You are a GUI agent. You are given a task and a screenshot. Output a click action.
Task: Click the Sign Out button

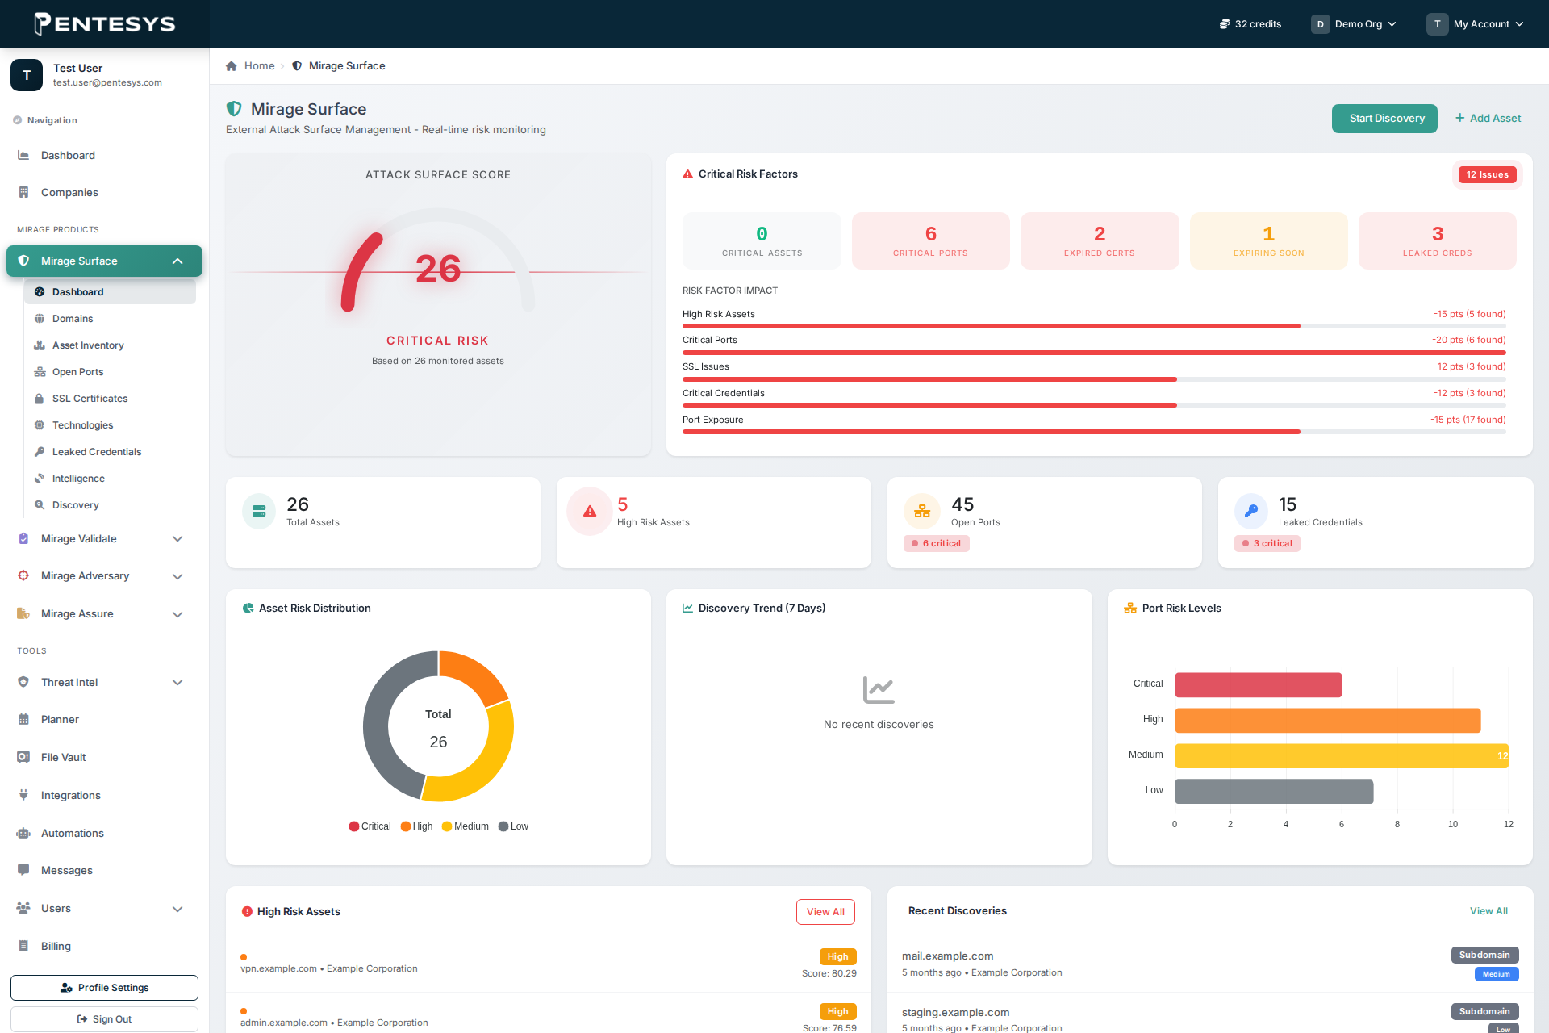coord(104,1019)
